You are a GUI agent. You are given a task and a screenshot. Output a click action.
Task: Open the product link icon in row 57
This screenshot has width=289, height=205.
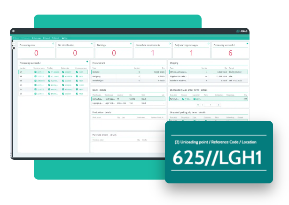pos(49,72)
